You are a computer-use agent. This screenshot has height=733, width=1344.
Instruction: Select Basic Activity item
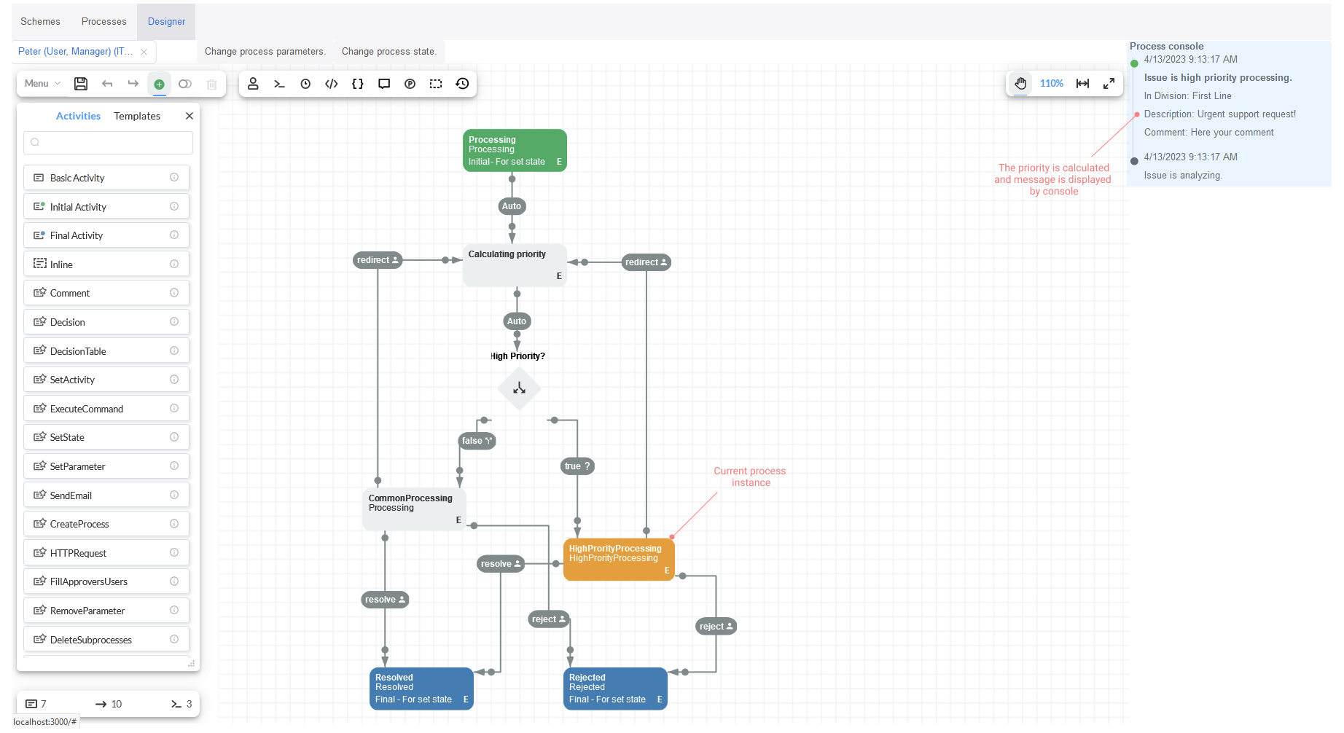click(x=106, y=178)
